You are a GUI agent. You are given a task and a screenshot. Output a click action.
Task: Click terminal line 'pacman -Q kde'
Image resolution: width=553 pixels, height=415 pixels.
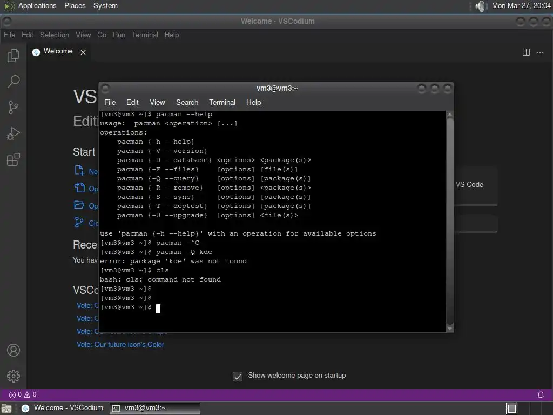[x=184, y=252]
